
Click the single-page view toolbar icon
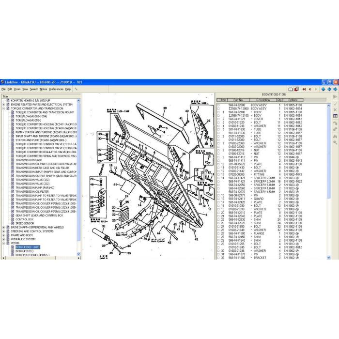(x=291, y=89)
